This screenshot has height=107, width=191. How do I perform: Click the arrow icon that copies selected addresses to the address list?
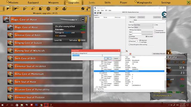127,51
